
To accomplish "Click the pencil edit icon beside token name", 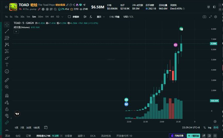I will tap(67, 5).
